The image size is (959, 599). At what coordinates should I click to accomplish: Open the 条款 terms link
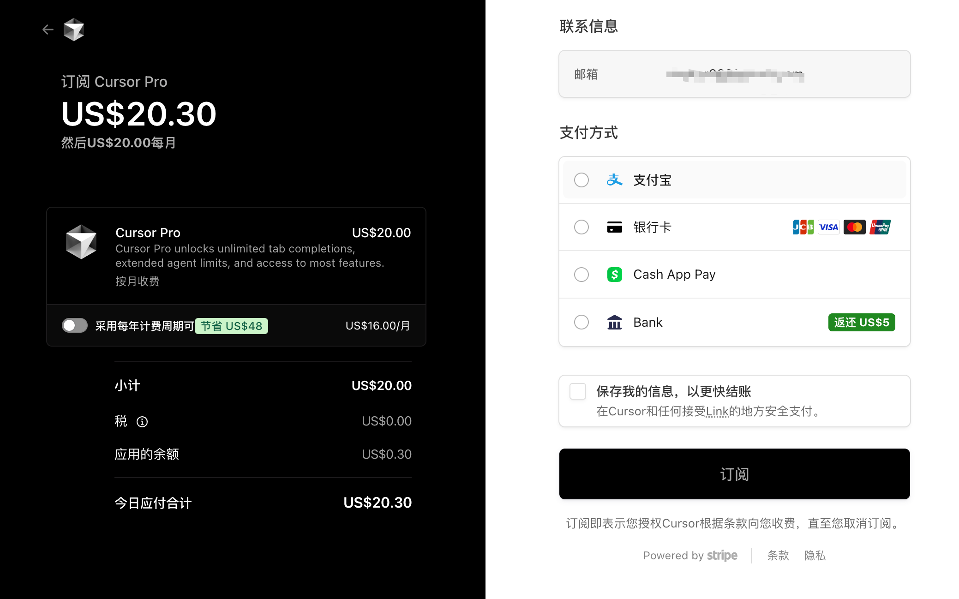coord(778,556)
